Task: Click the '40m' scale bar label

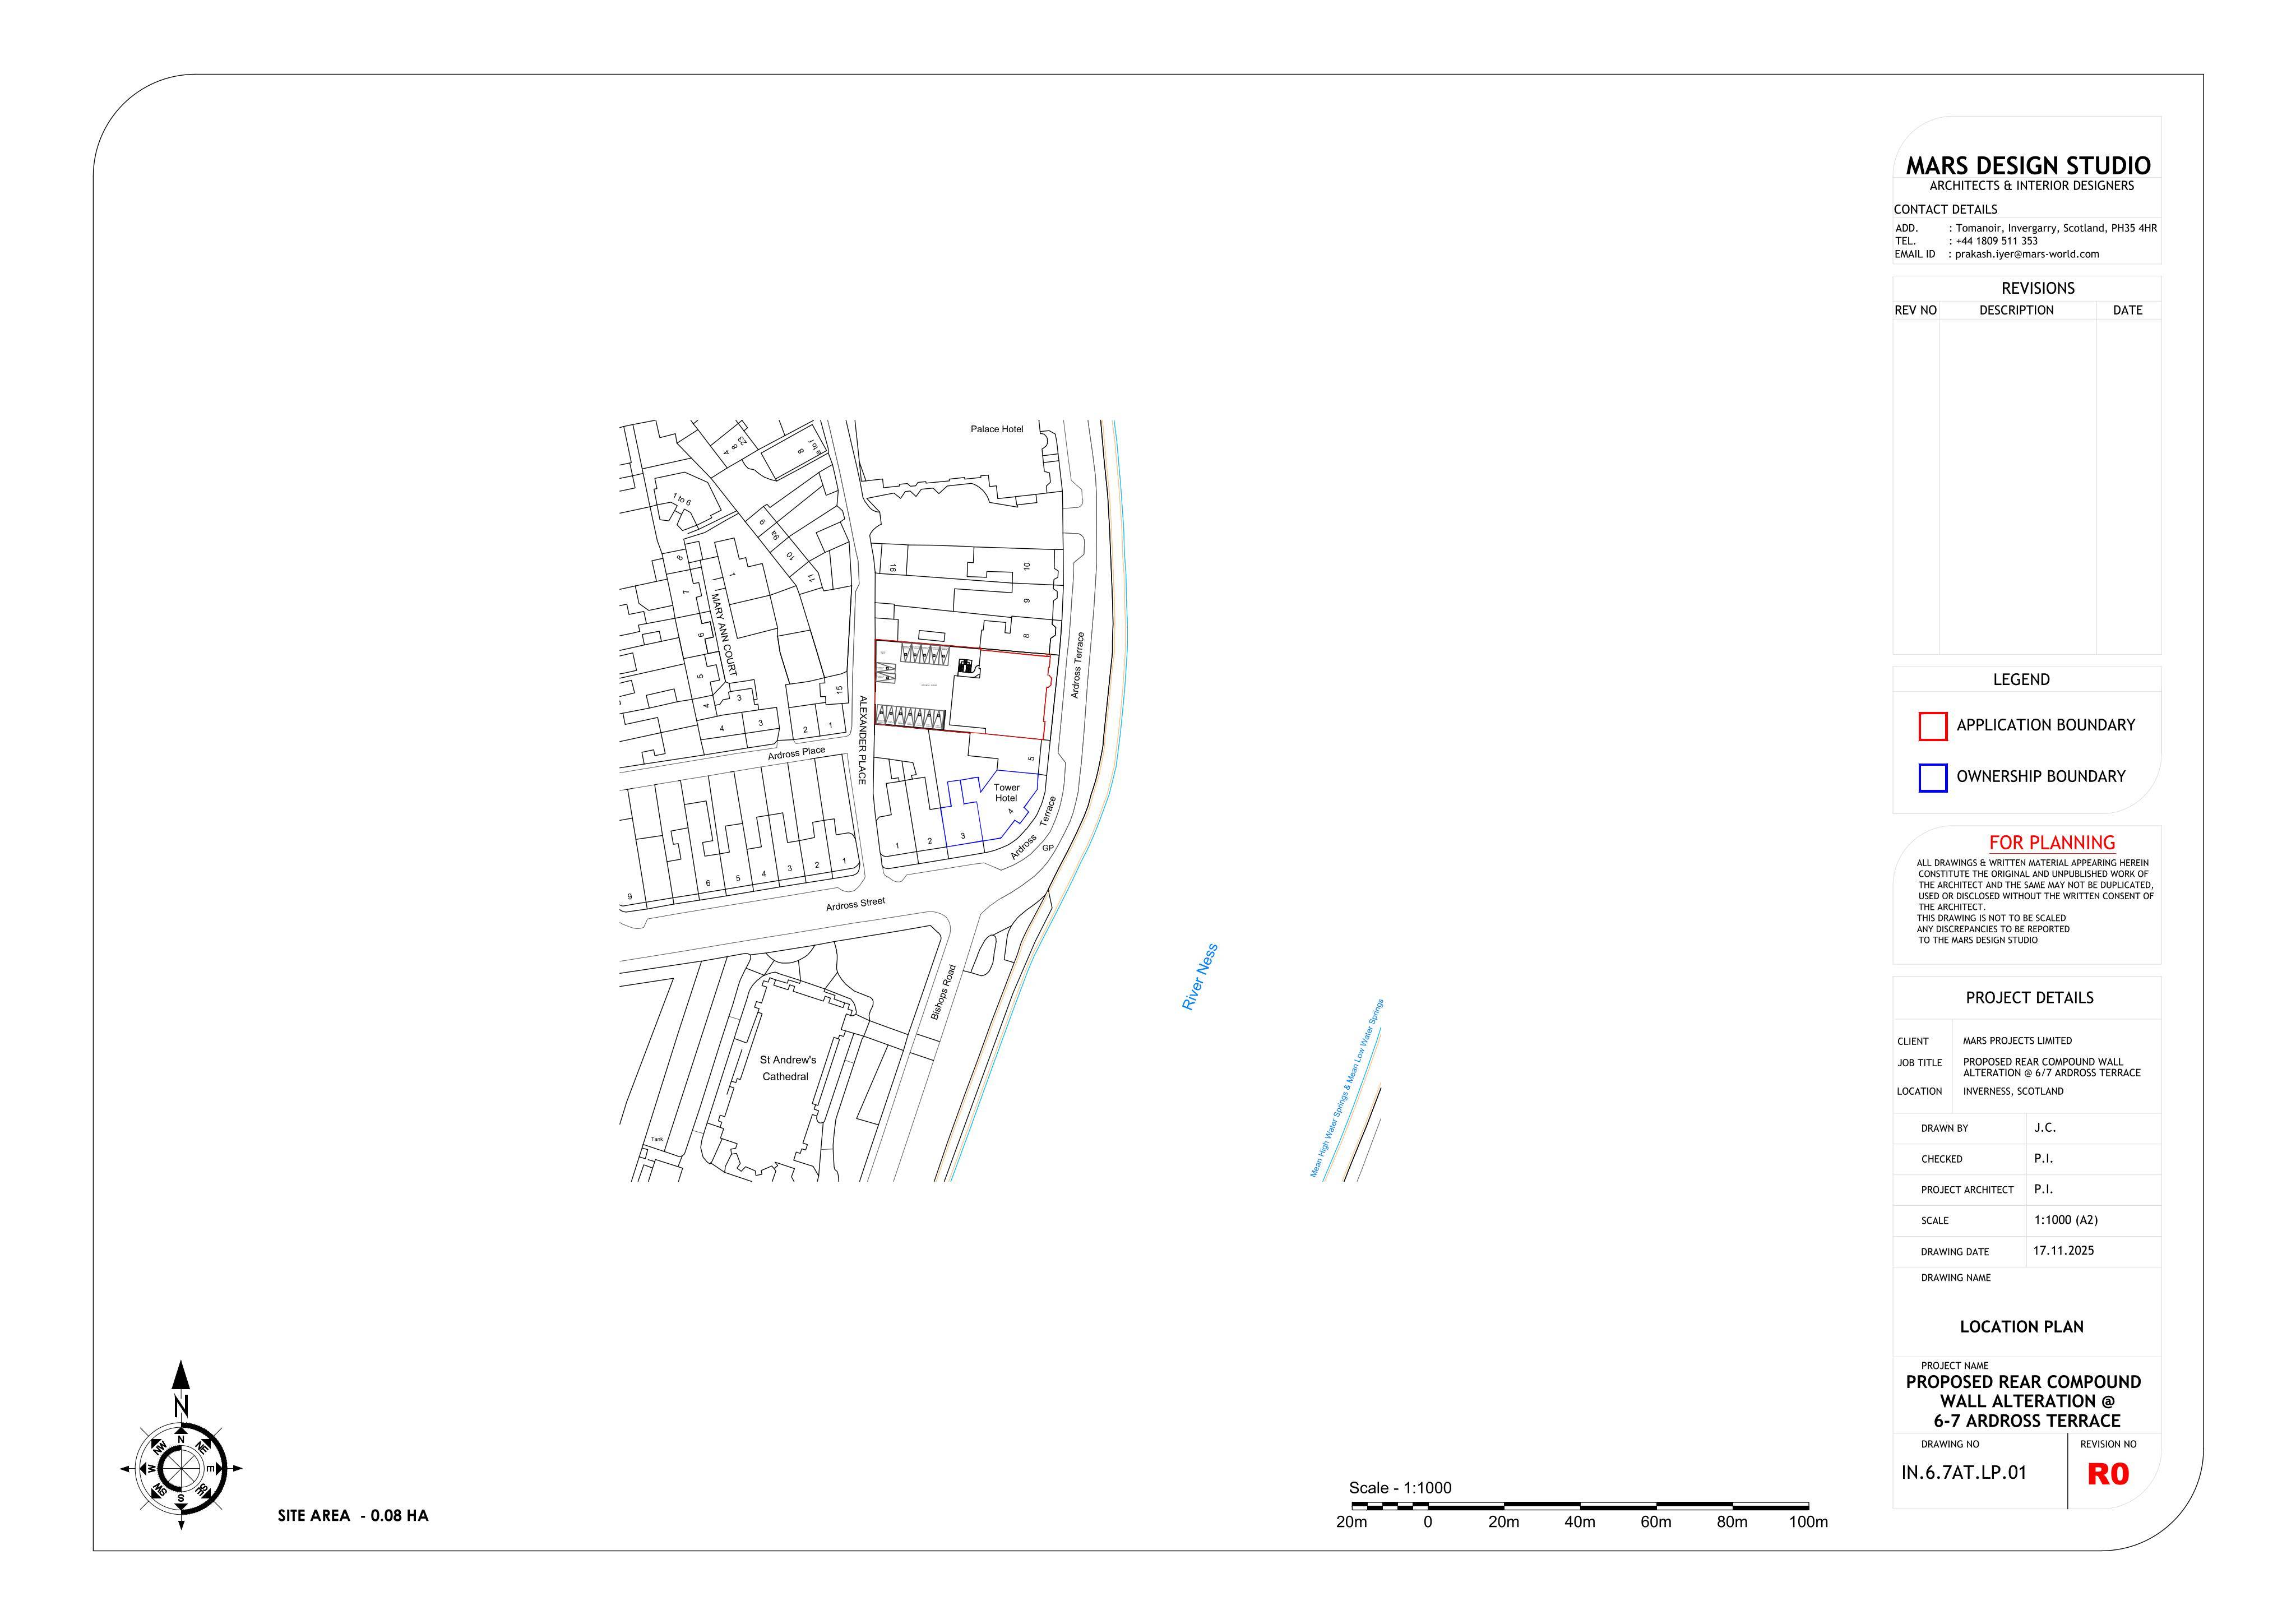Action: [x=1579, y=1521]
